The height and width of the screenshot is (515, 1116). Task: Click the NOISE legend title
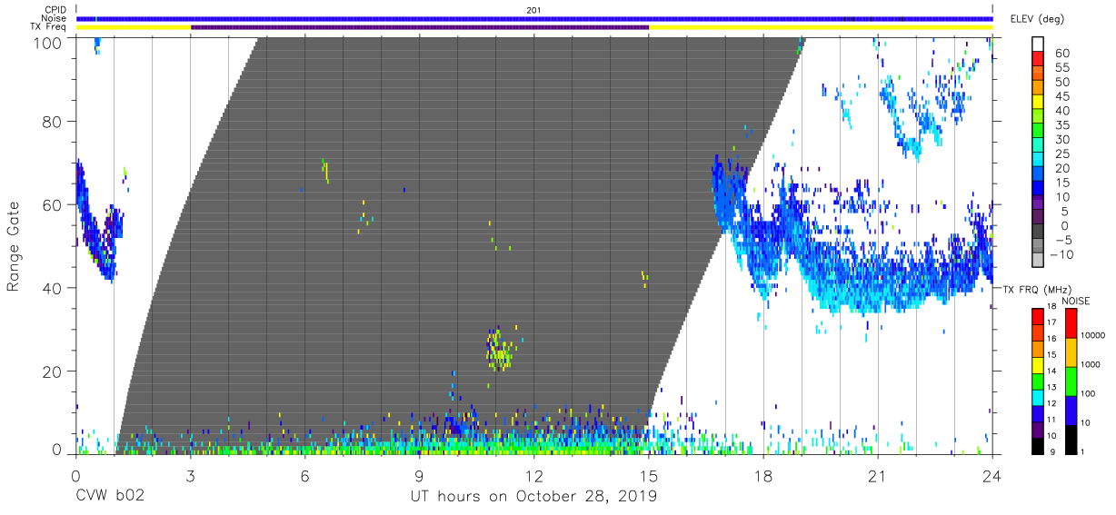click(x=1075, y=301)
